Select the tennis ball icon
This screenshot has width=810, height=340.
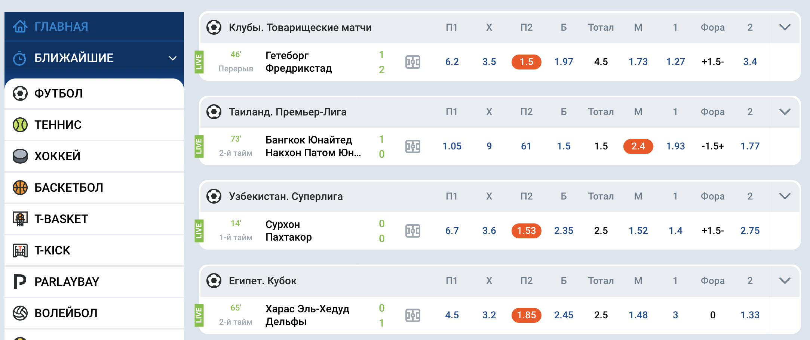tap(20, 125)
